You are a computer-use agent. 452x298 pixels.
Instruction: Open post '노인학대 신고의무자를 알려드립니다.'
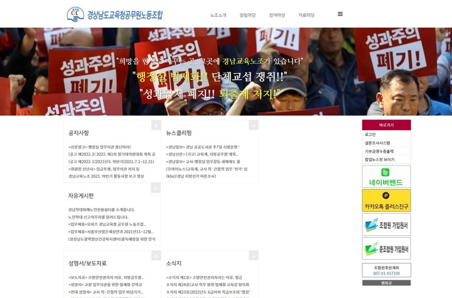tap(99, 217)
